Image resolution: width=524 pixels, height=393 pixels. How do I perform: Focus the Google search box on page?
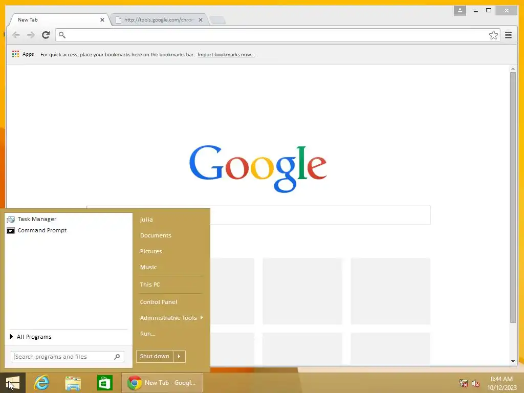tap(258, 215)
